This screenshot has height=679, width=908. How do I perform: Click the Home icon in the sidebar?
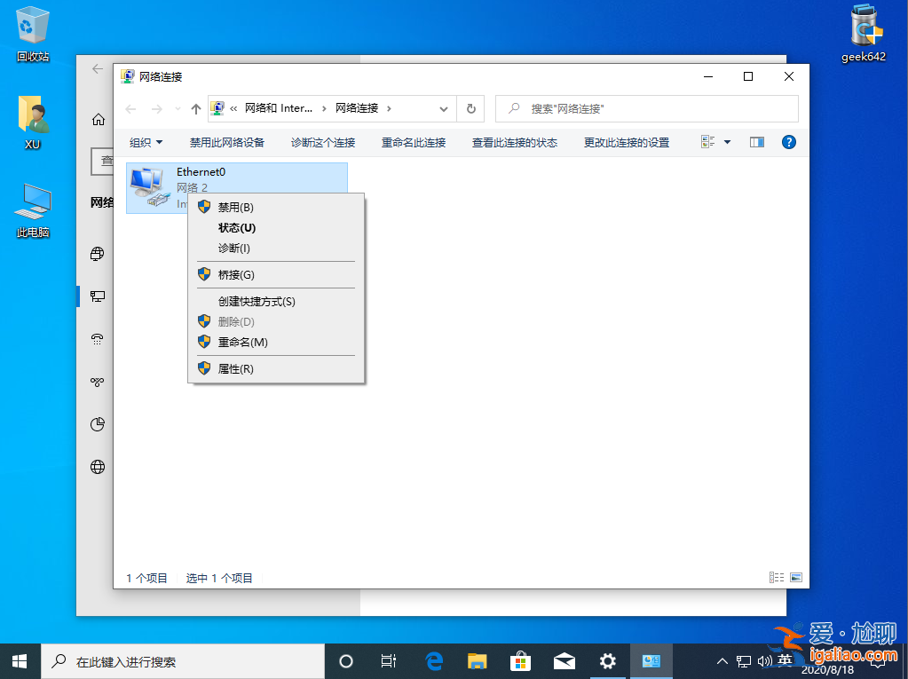click(x=97, y=117)
